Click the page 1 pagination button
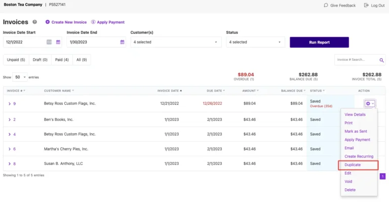Screen dimensions: 389x207 [x=382, y=176]
